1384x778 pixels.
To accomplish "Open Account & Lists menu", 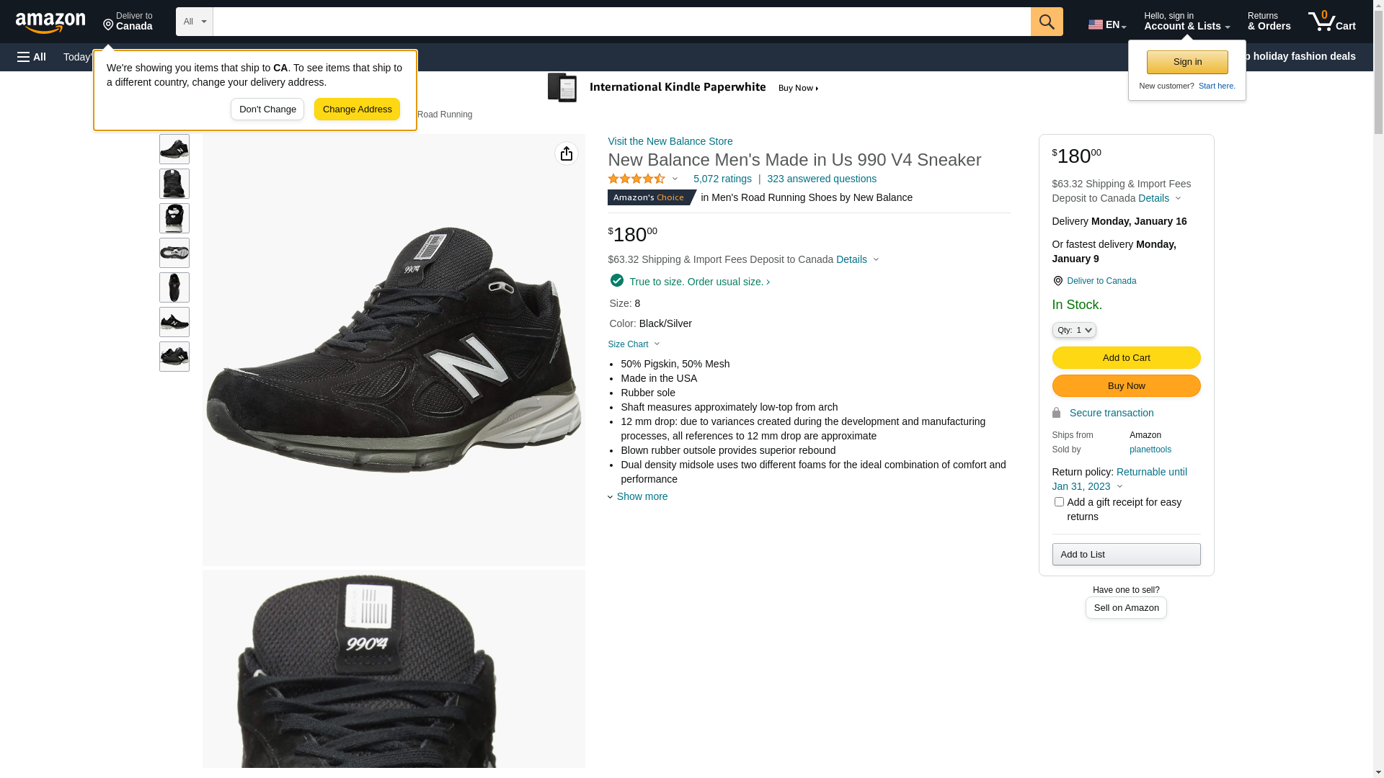I will 1186,22.
